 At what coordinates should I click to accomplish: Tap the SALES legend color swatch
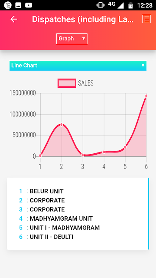coord(67,83)
